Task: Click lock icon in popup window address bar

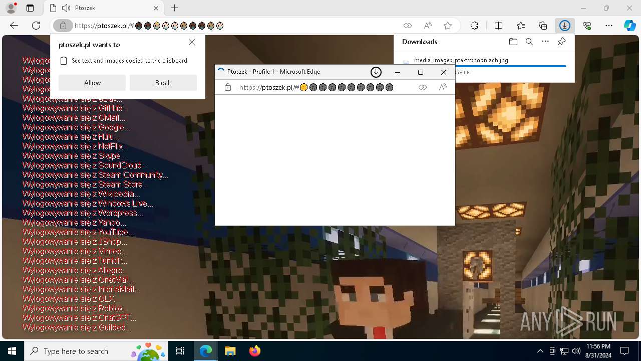Action: pos(228,87)
